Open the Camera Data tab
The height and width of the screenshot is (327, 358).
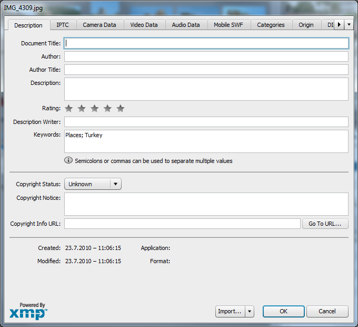[x=100, y=25]
